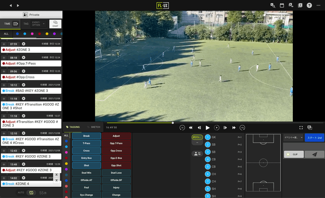
Task: Click the scroll up arrow in tag list
Action: pyautogui.click(x=56, y=175)
